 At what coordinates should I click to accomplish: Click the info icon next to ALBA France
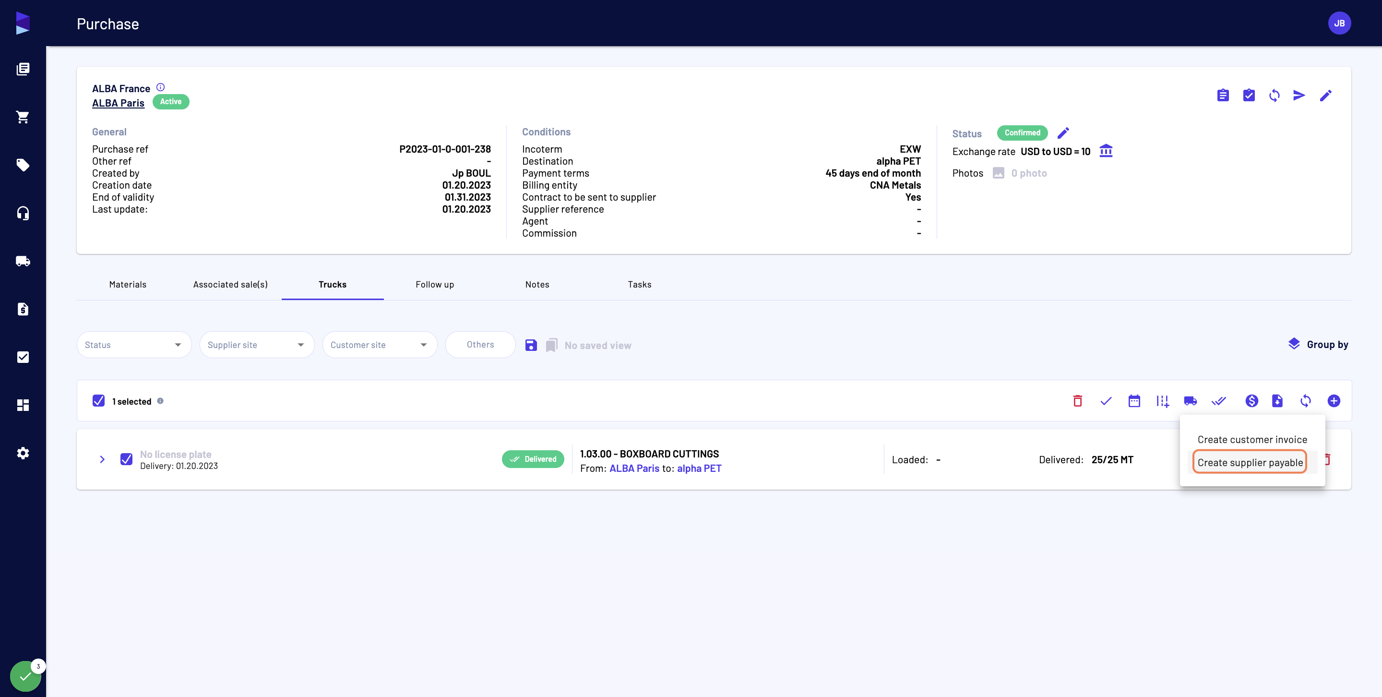click(160, 87)
